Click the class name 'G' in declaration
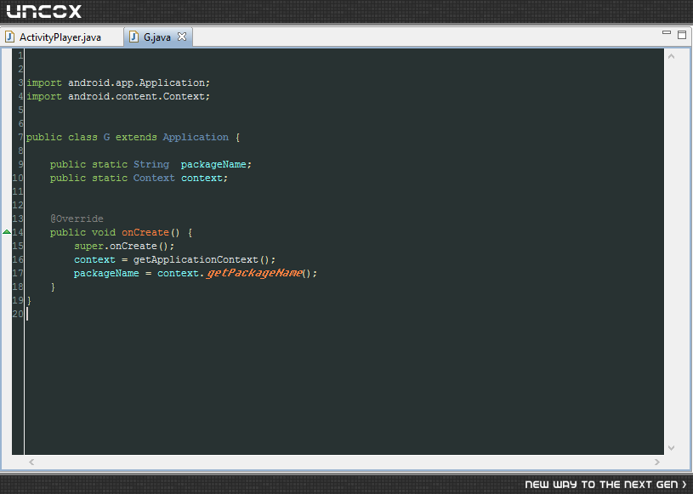 pyautogui.click(x=106, y=138)
